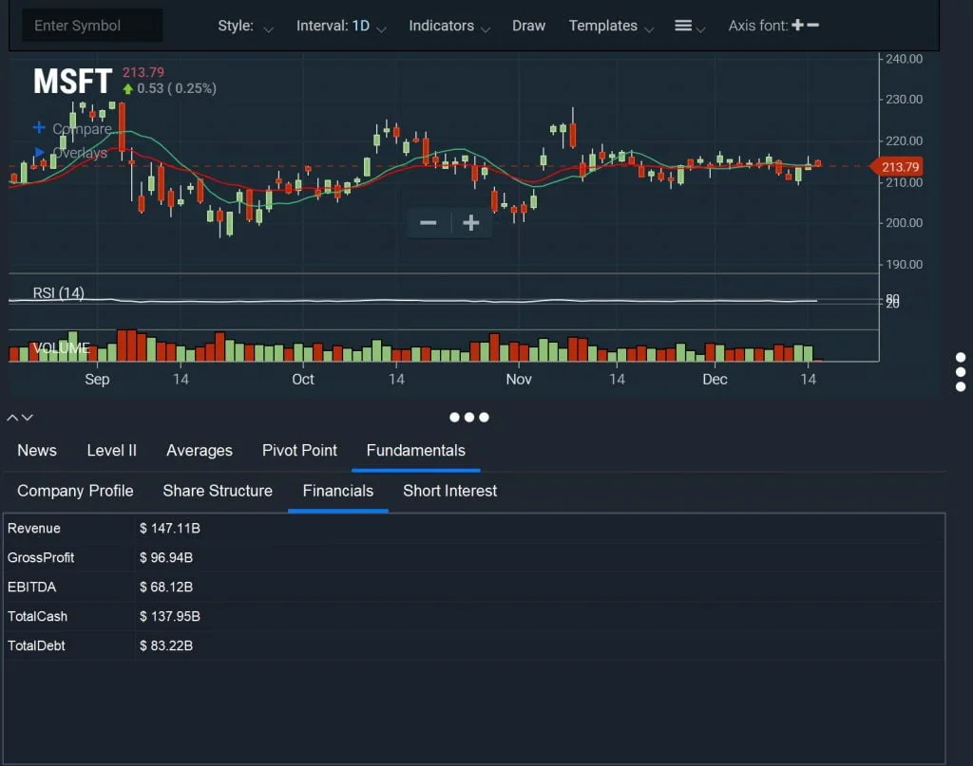This screenshot has width=973, height=766.
Task: Click the Draw button
Action: point(528,26)
